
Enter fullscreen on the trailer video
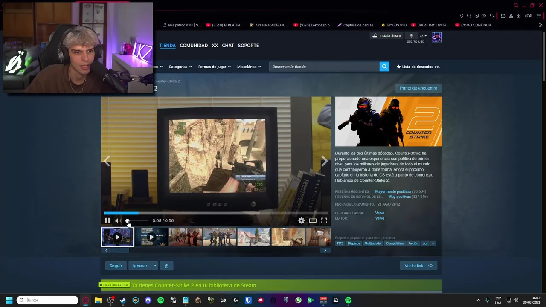324,220
